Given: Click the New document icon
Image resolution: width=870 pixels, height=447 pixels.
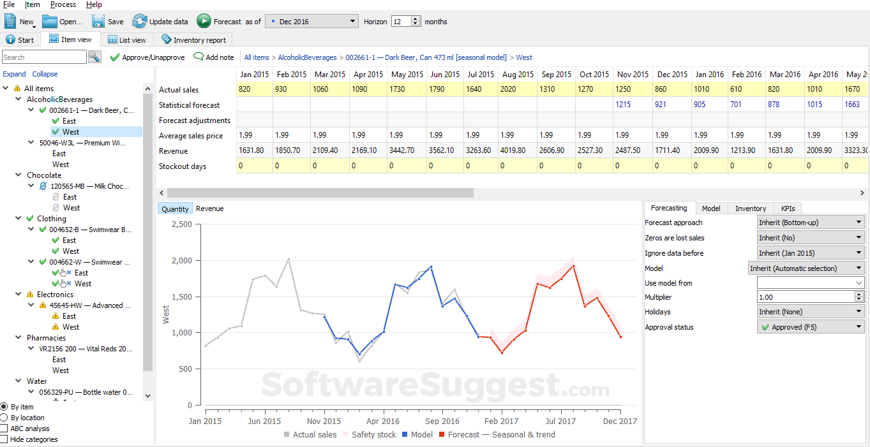Looking at the screenshot, I should click(x=10, y=21).
